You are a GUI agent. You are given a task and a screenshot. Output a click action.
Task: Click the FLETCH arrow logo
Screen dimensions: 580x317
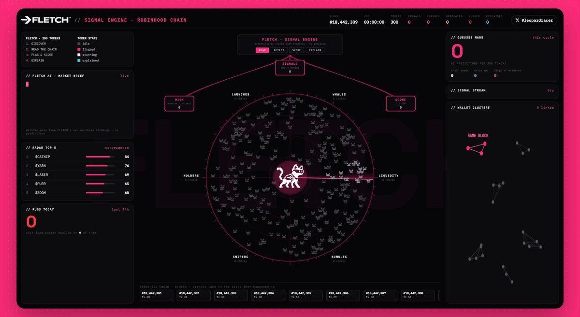[x=46, y=20]
